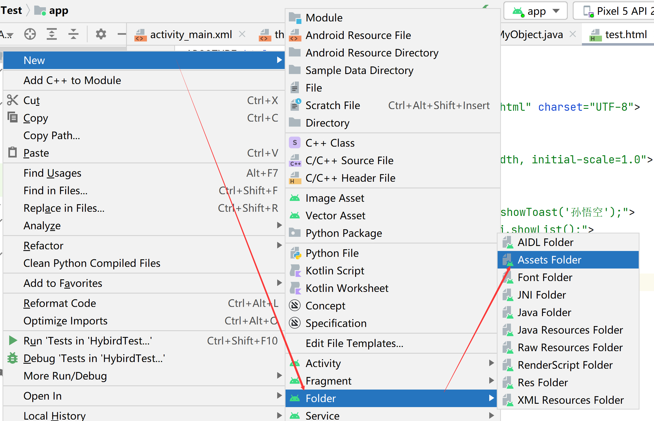654x421 pixels.
Task: Switch to the test.html tab
Action: coord(625,35)
